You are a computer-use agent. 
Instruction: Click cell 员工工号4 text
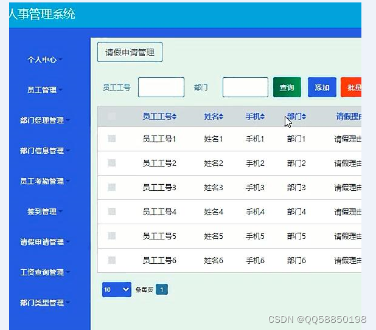[x=159, y=212]
